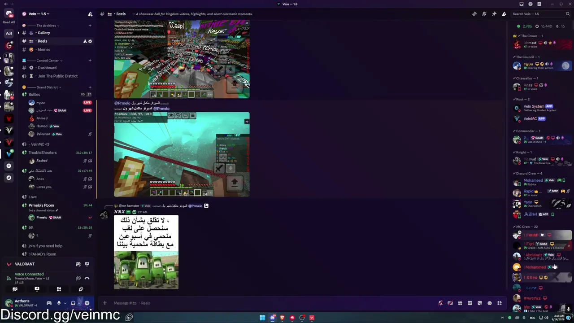Open VALORANT activity game controller icon
574x323 pixels.
[x=78, y=264]
